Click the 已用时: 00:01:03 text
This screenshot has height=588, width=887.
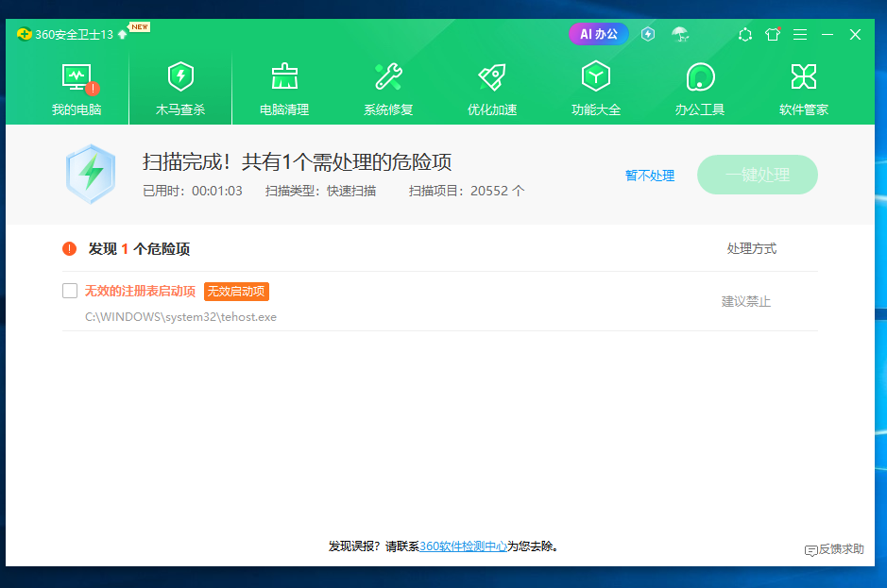click(x=193, y=191)
